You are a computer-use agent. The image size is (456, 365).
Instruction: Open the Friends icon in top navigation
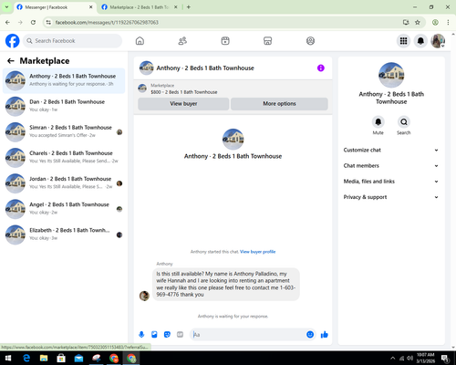point(182,41)
